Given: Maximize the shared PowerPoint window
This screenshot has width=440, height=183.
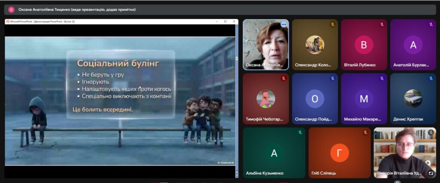Looking at the screenshot, I should click(226, 21).
